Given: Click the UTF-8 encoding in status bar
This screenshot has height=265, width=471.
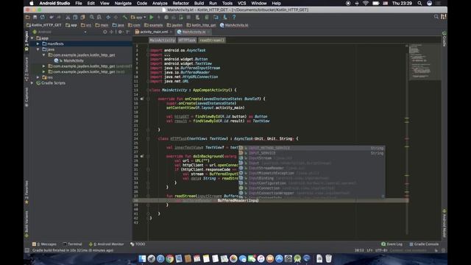Looking at the screenshot, I should click(x=381, y=250).
